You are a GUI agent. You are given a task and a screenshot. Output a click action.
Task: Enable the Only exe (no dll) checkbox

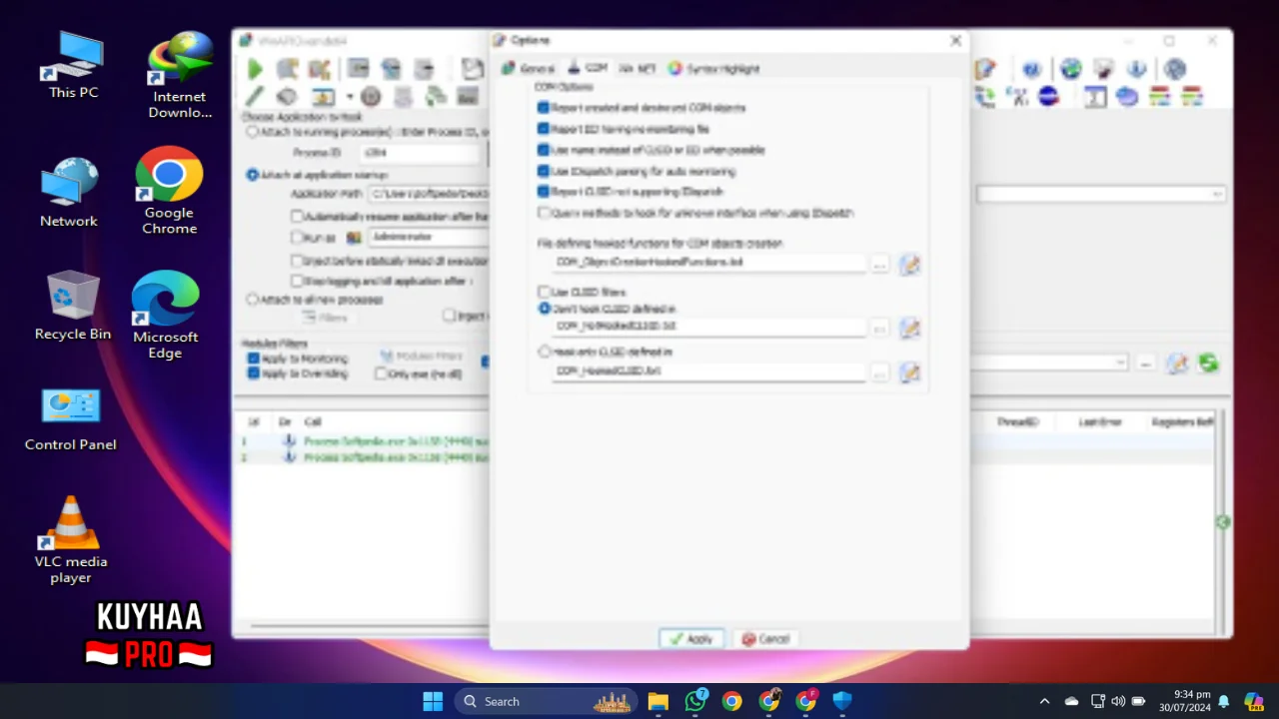point(381,373)
